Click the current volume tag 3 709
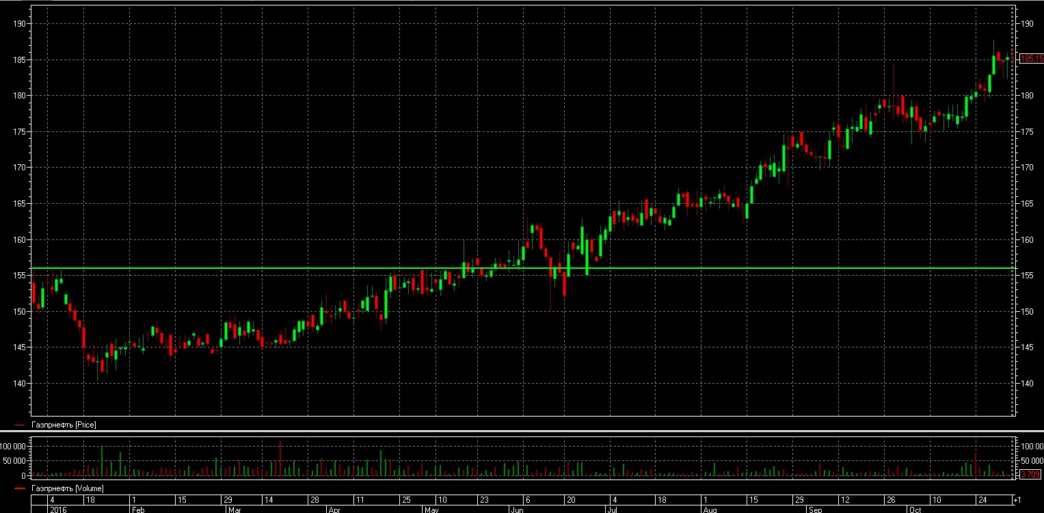The height and width of the screenshot is (513, 1044). tap(1030, 474)
